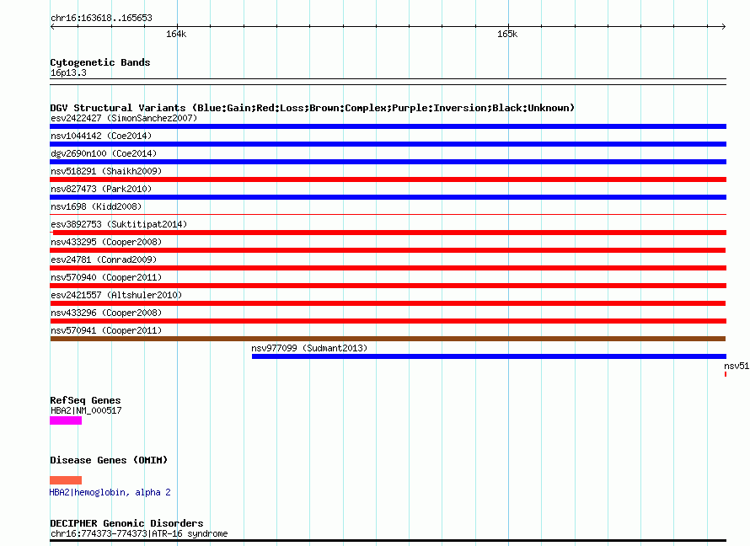Click the chr16:163618..165653 region label
This screenshot has width=750, height=546.
[x=101, y=19]
